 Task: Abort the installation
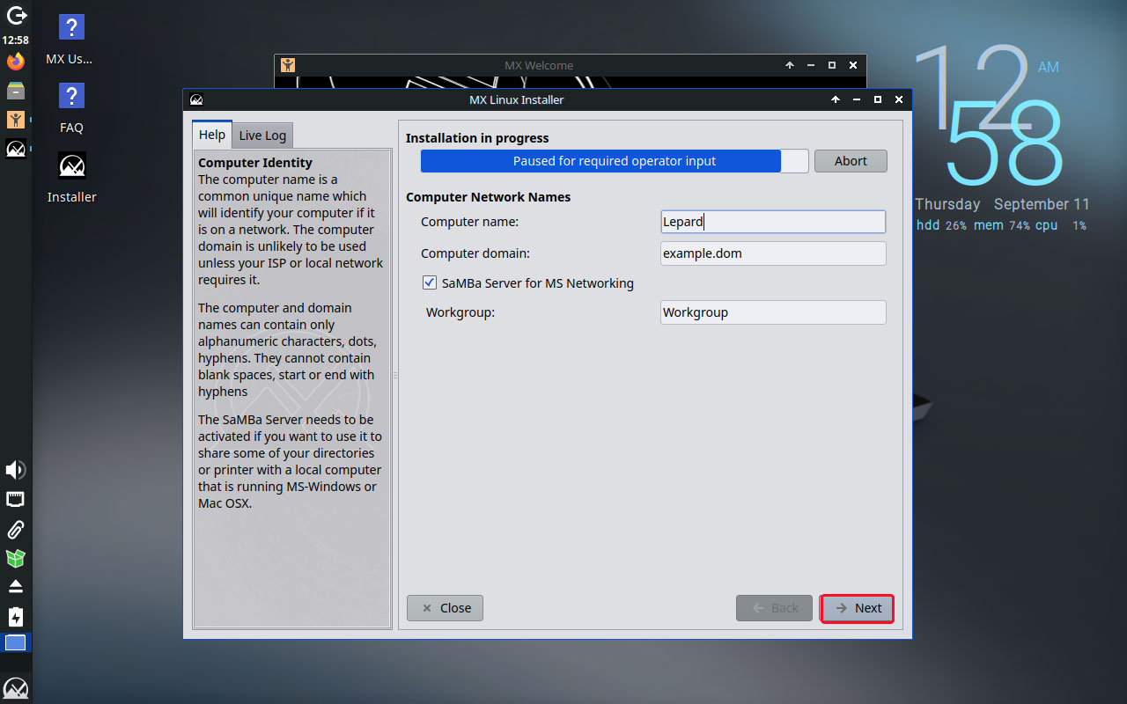tap(851, 161)
